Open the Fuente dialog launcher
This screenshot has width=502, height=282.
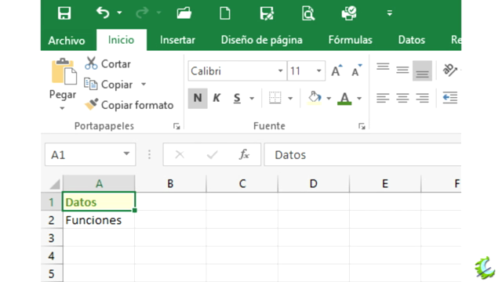pos(362,127)
